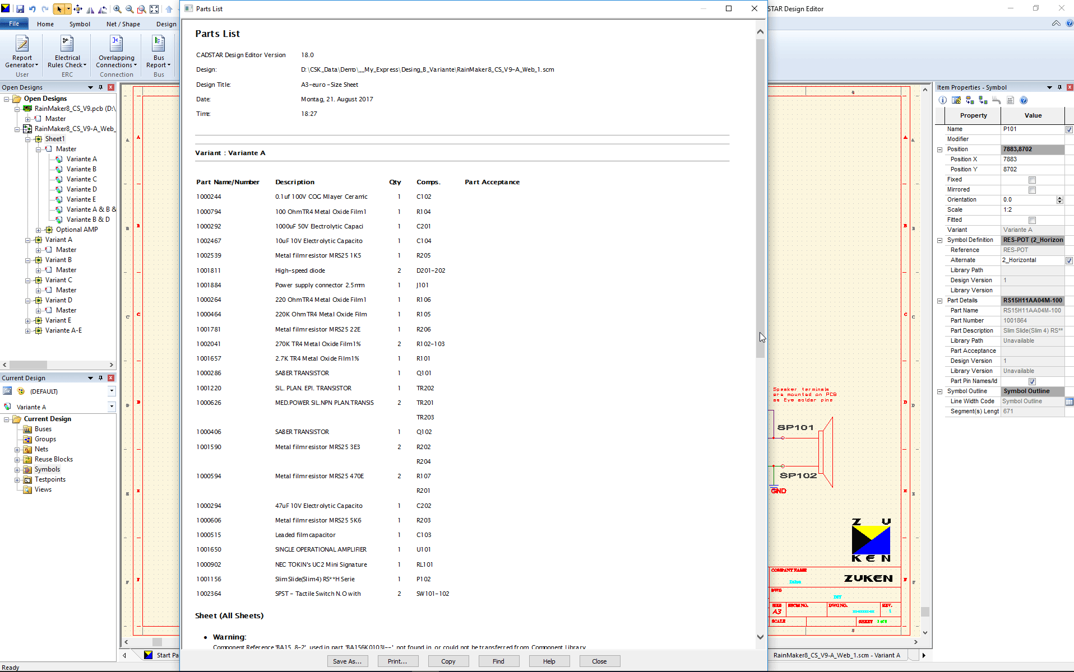
Task: Expand Optional AMP in the design tree
Action: pos(39,230)
